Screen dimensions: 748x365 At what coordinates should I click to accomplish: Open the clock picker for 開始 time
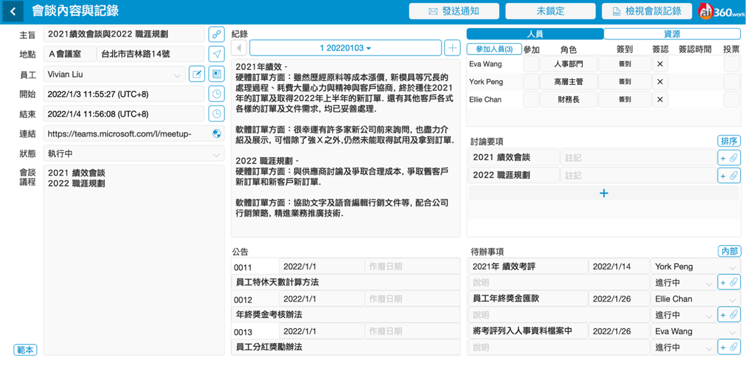pyautogui.click(x=217, y=94)
